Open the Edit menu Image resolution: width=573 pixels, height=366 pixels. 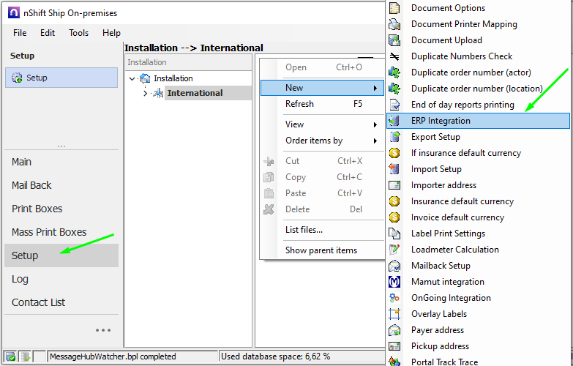click(x=48, y=33)
